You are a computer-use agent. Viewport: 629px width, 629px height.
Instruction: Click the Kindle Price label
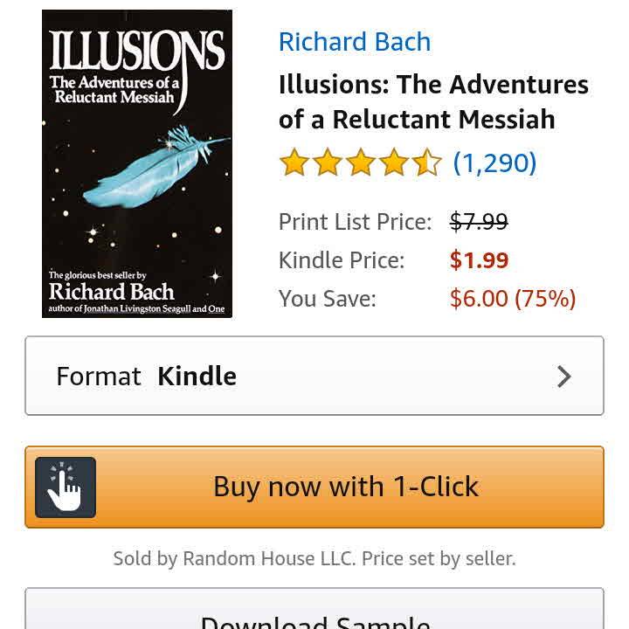pos(342,260)
